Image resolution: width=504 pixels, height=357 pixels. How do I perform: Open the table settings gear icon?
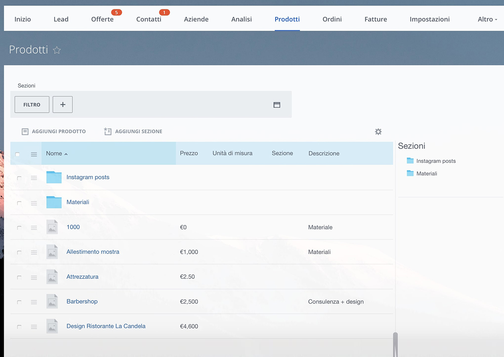[378, 131]
